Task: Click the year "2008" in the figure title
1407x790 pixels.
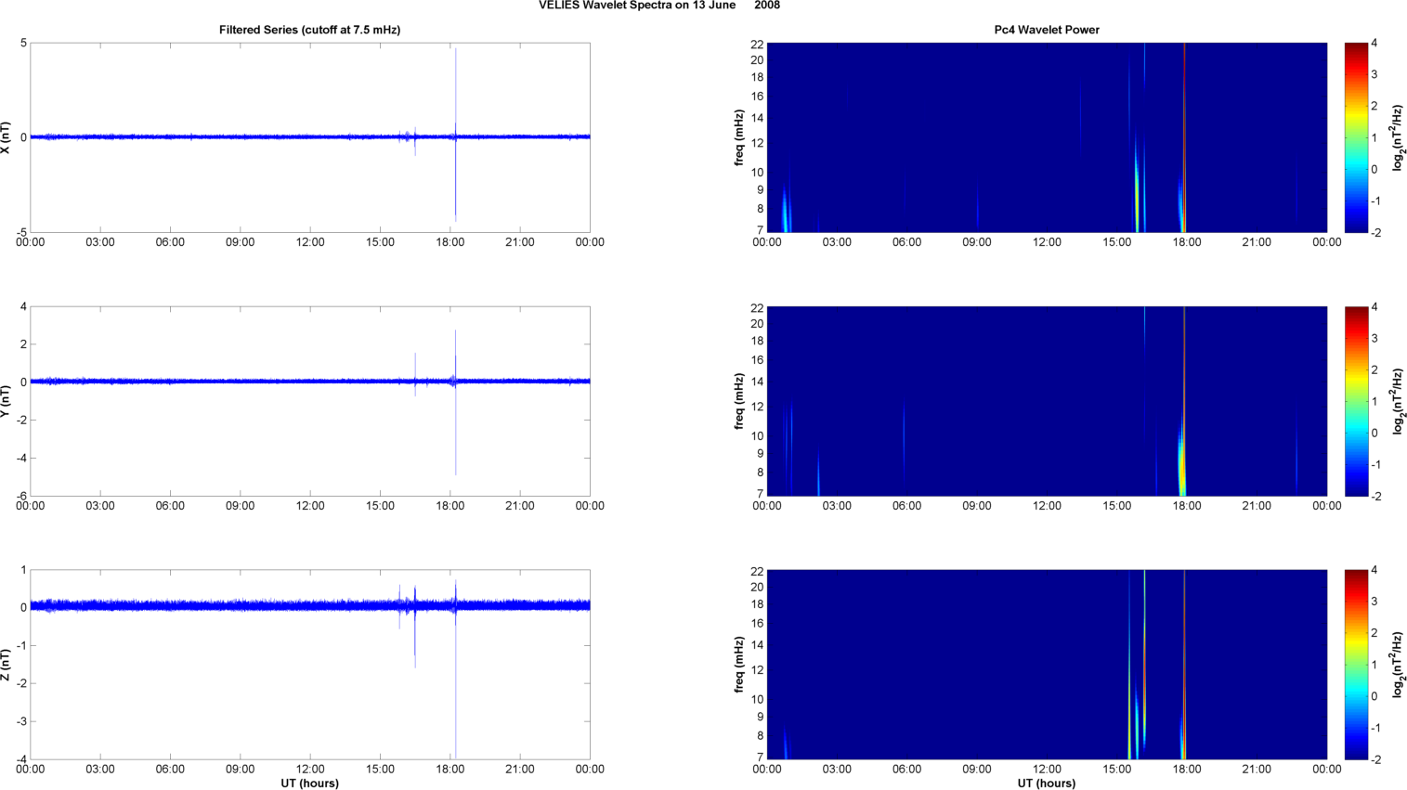Action: click(x=767, y=6)
